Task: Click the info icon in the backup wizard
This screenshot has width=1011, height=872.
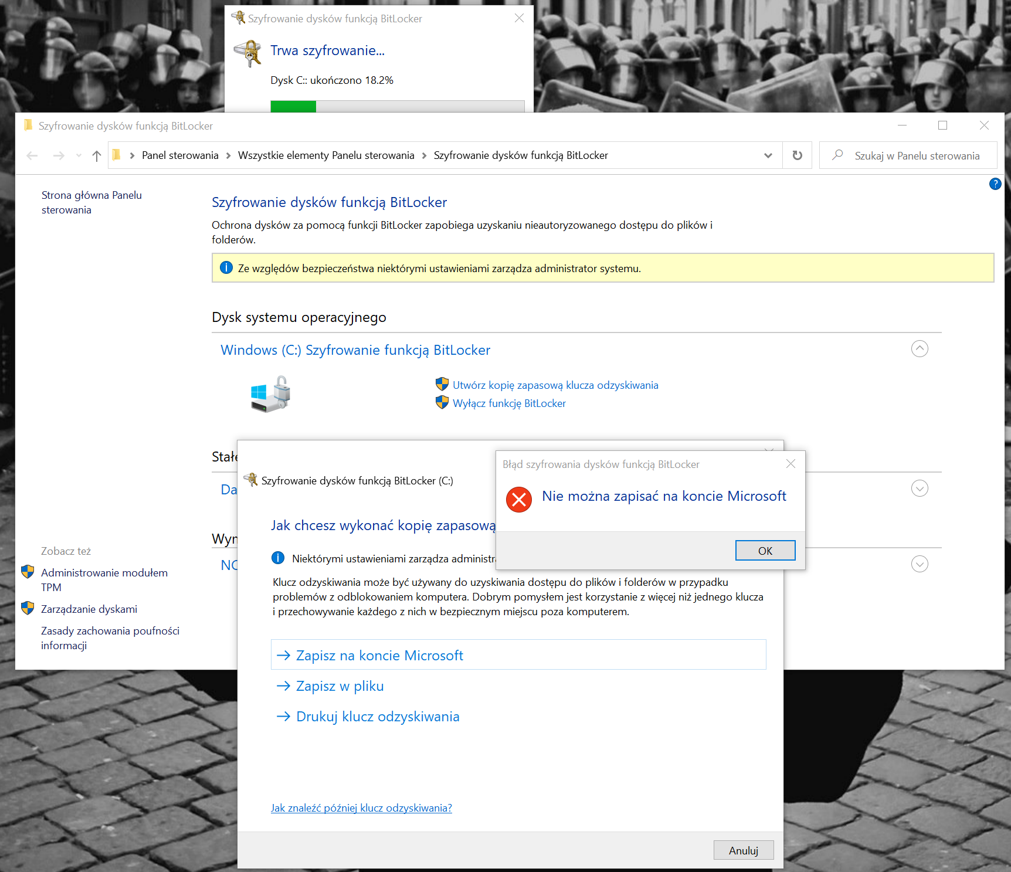Action: pos(278,558)
